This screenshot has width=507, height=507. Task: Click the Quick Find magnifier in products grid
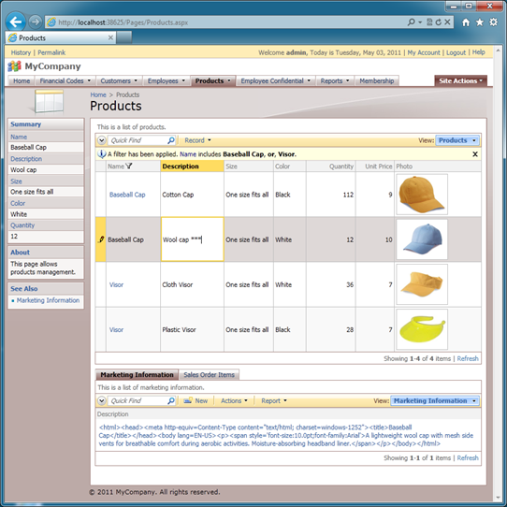(x=171, y=140)
